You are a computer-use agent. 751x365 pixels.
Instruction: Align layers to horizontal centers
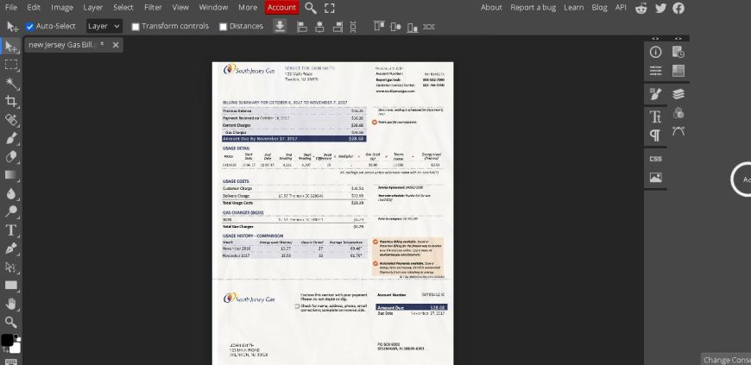pyautogui.click(x=320, y=27)
